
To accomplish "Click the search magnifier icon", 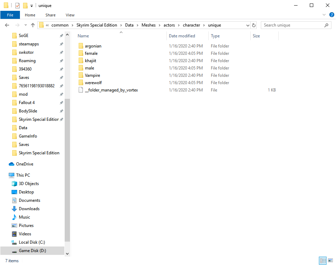I will (x=326, y=25).
